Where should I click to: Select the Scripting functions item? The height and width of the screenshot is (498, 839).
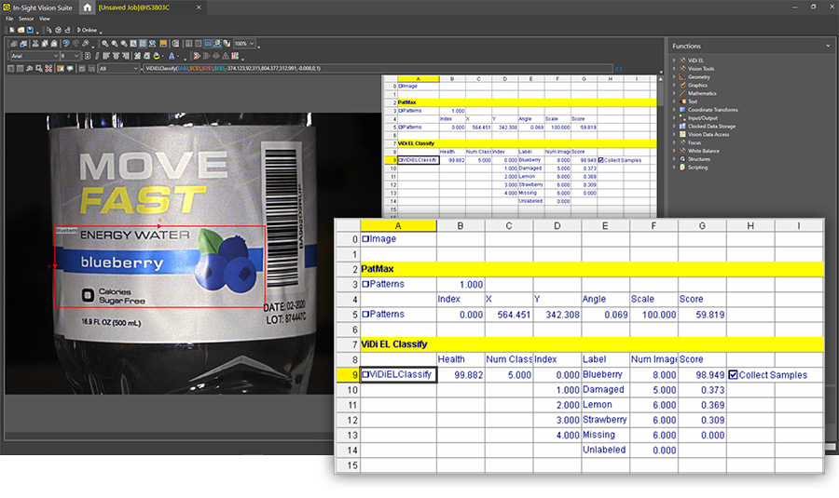click(x=698, y=167)
